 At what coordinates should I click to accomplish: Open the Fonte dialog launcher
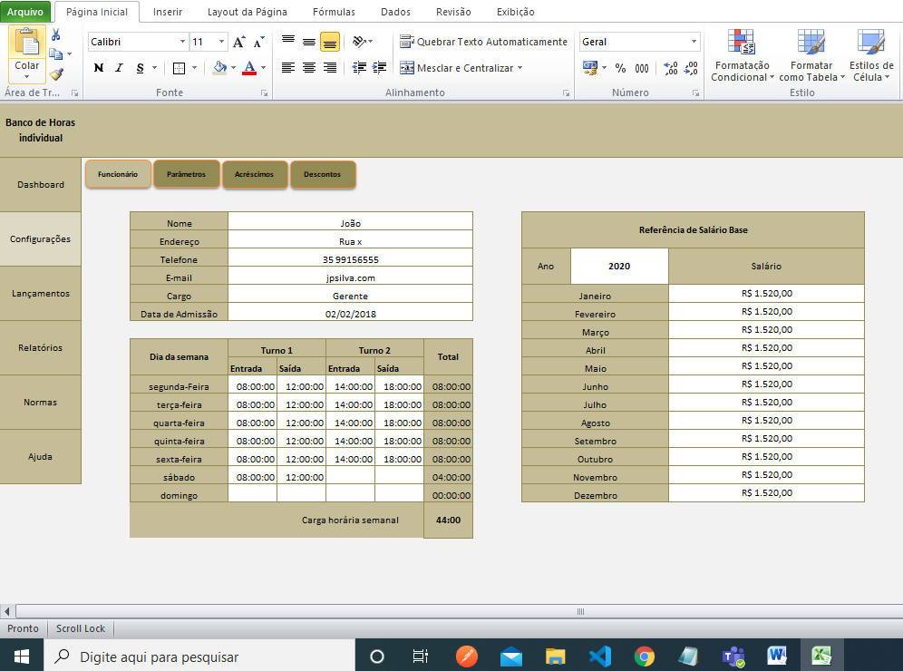click(x=265, y=92)
